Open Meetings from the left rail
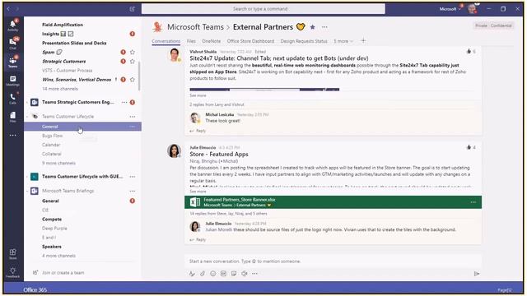Image resolution: width=527 pixels, height=296 pixels. 13,81
